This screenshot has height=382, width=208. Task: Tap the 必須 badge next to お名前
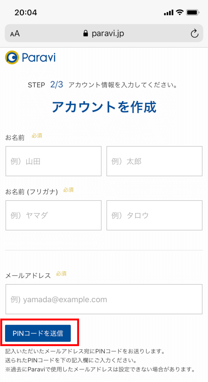coord(37,136)
